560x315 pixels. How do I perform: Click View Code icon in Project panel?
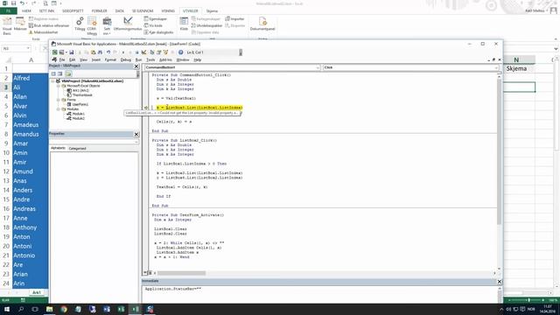tap(53, 73)
